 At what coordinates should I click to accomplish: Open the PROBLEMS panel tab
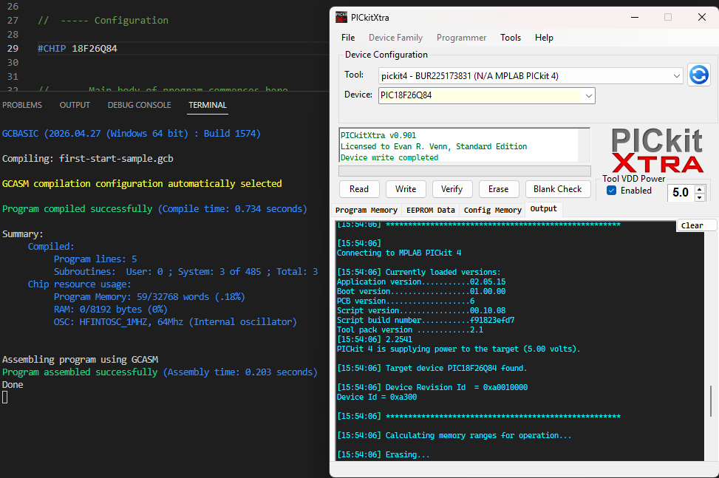22,105
